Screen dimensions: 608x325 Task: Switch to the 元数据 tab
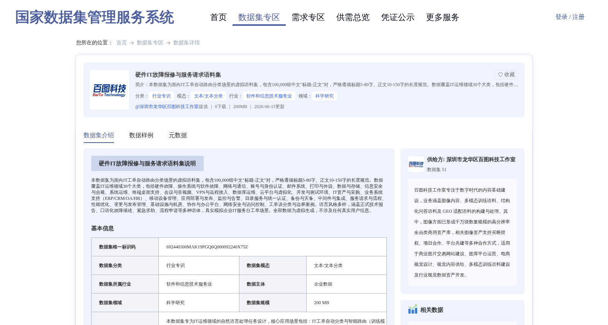tap(178, 135)
